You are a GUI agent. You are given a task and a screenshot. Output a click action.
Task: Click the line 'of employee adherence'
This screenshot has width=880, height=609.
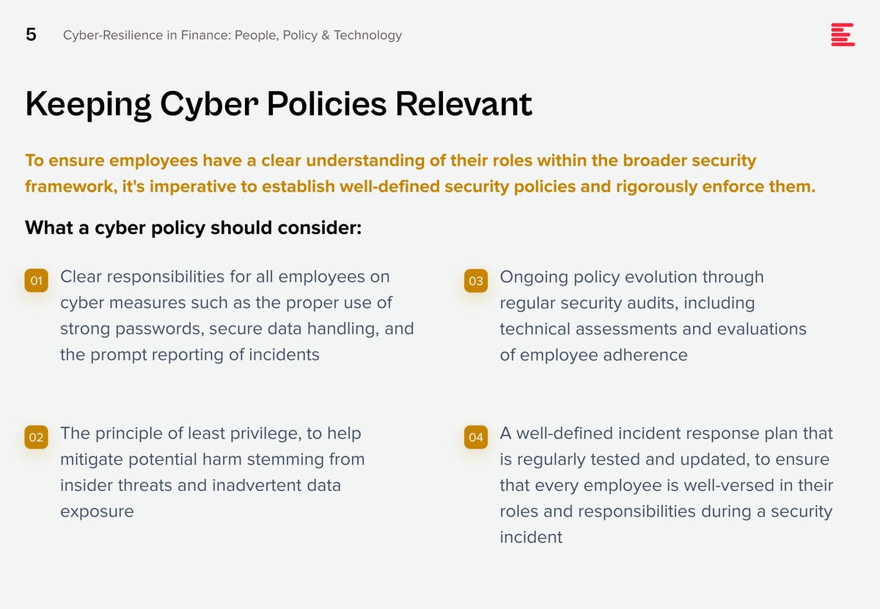click(594, 355)
